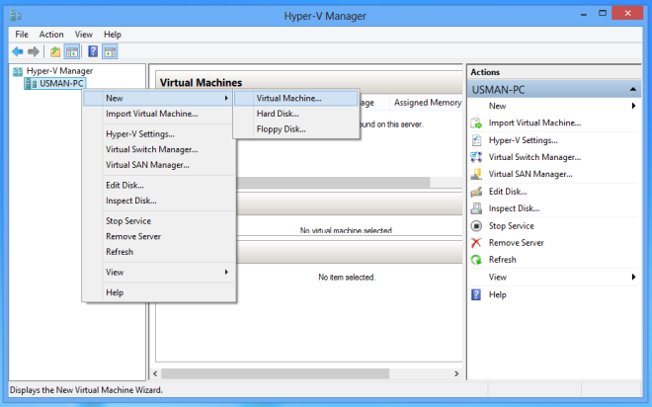Click the Virtual Machines panel heading

201,83
